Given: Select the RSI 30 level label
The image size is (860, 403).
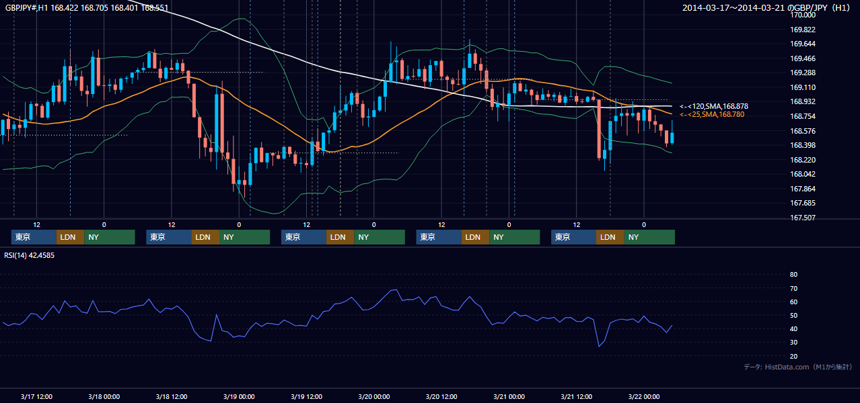Looking at the screenshot, I should 793,342.
